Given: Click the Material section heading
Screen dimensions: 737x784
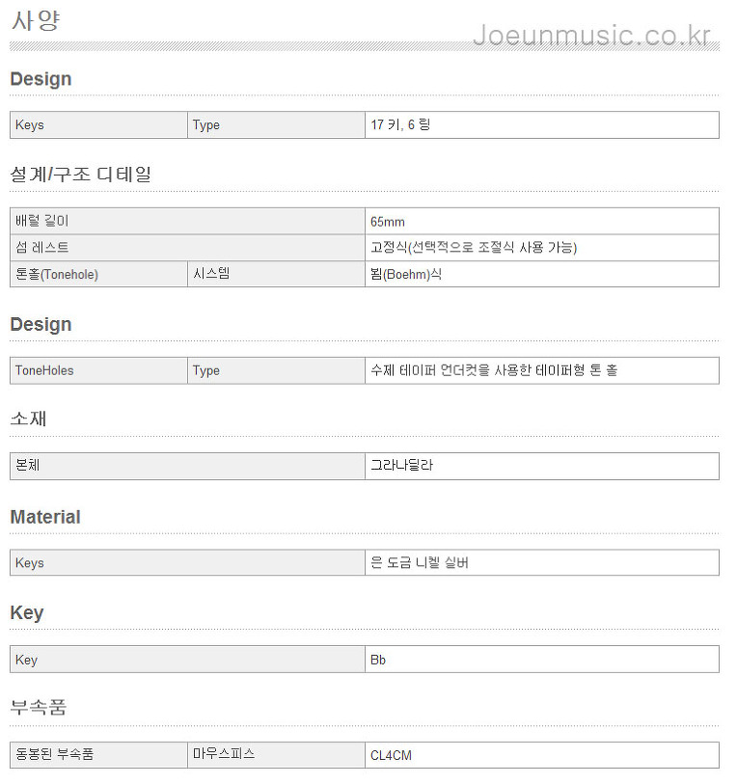Looking at the screenshot, I should 45,517.
